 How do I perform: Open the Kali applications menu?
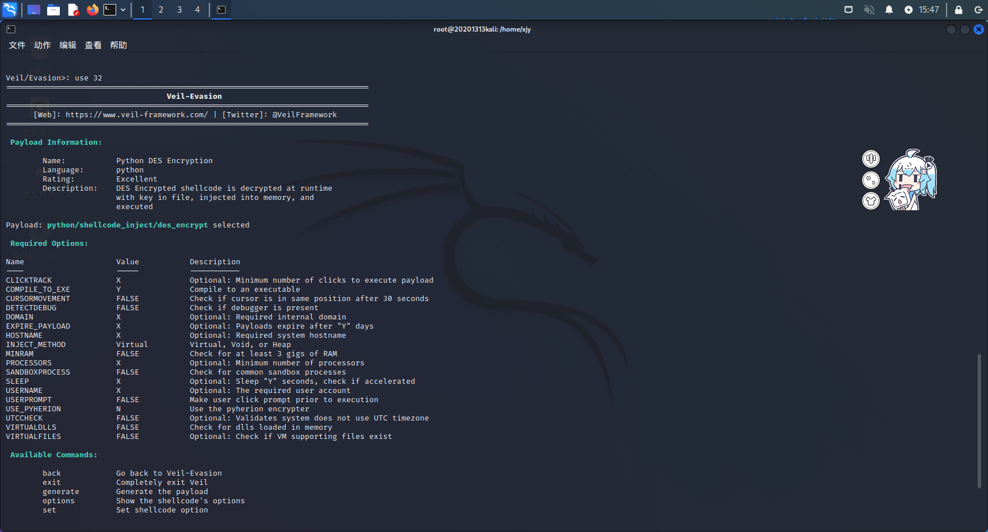point(10,10)
